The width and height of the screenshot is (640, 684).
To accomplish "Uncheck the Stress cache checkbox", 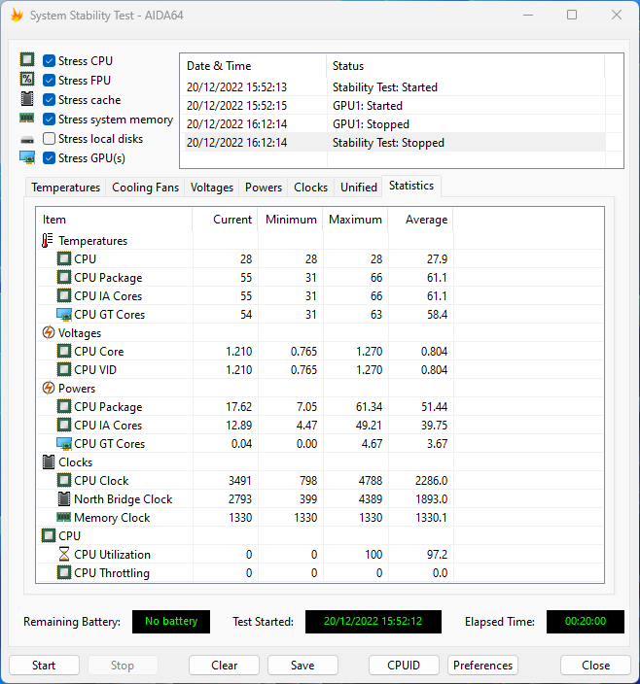I will pos(49,99).
